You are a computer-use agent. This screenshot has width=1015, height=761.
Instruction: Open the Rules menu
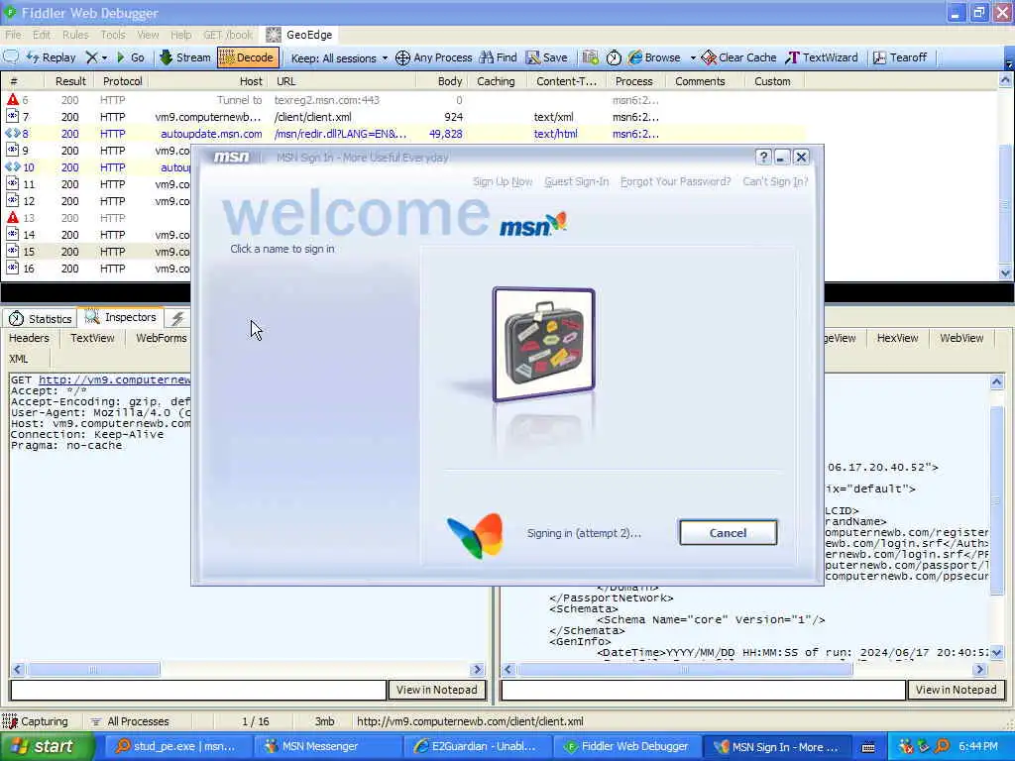pyautogui.click(x=75, y=35)
